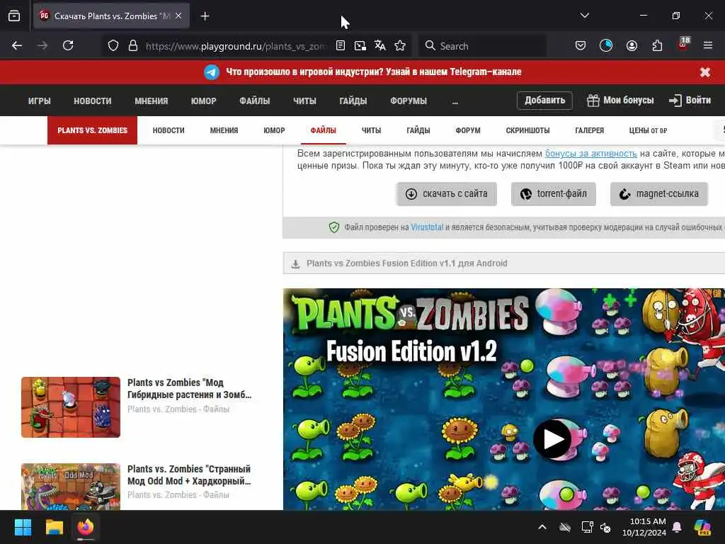Screen dimensions: 725x544
Task: Dismiss the red Telegram banner
Action: (x=704, y=72)
